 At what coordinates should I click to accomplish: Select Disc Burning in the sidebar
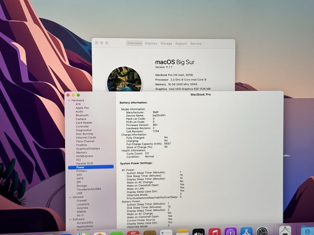coord(84,134)
